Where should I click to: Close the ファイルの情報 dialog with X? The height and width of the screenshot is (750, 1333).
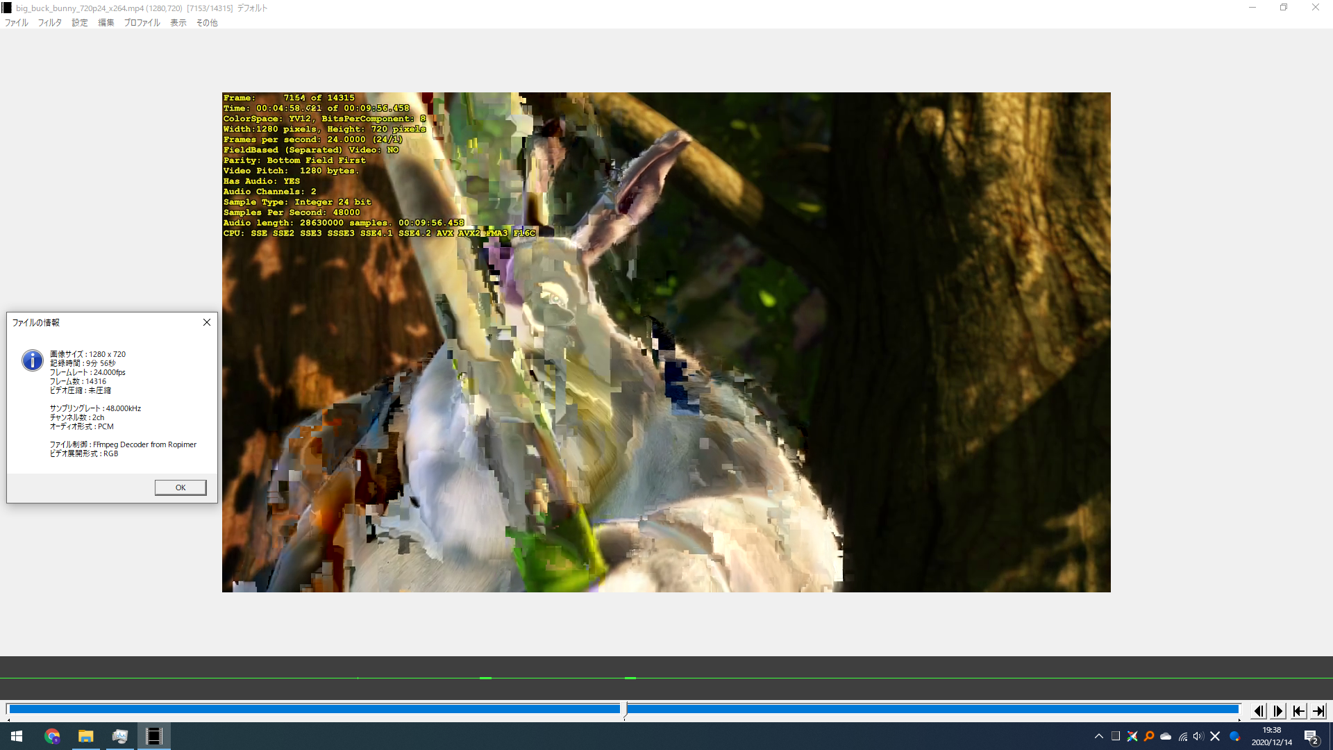(206, 322)
